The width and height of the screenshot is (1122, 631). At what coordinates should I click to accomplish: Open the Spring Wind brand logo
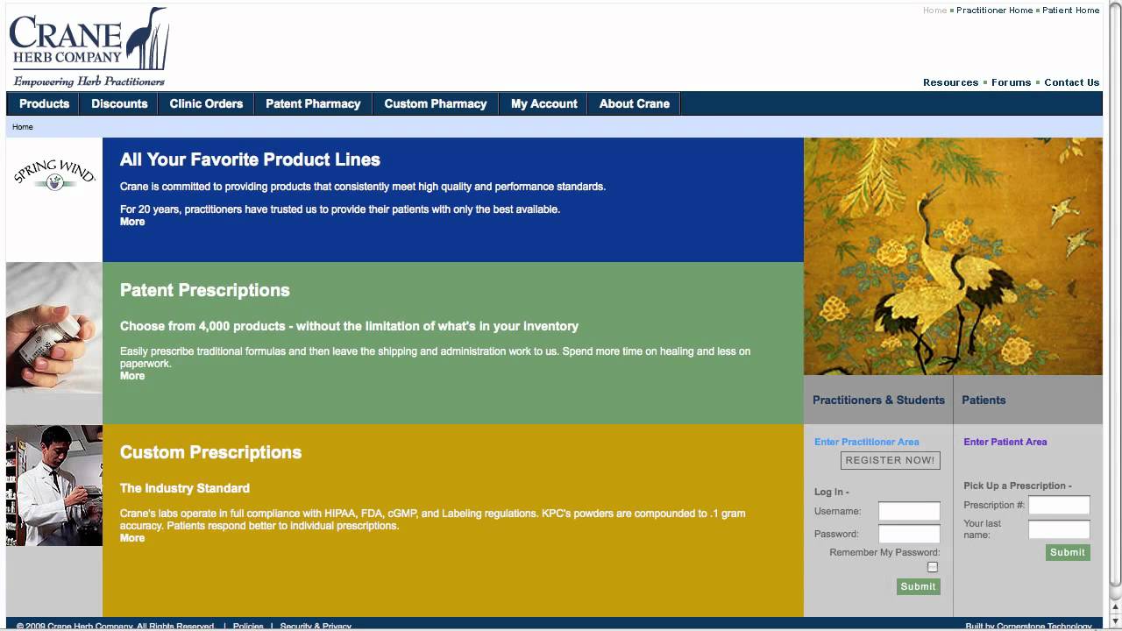tap(54, 174)
